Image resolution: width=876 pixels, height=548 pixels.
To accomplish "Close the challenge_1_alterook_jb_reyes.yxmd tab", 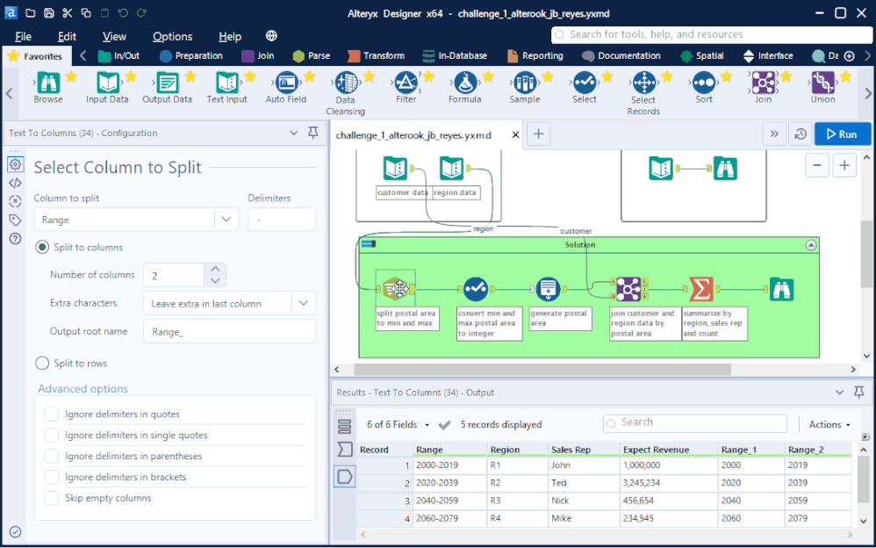I will [515, 134].
